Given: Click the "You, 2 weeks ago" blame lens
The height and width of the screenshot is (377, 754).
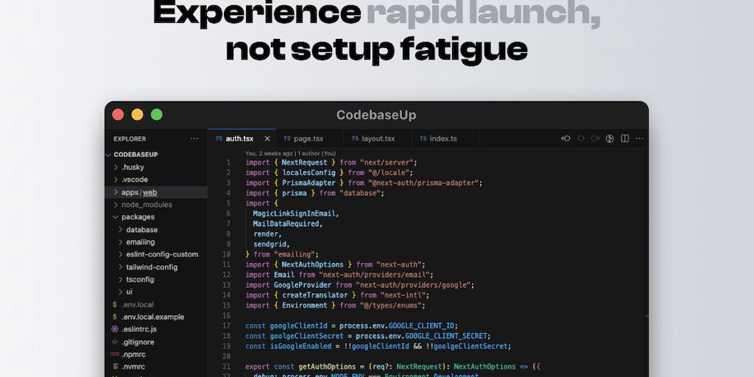Looking at the screenshot, I should point(290,153).
